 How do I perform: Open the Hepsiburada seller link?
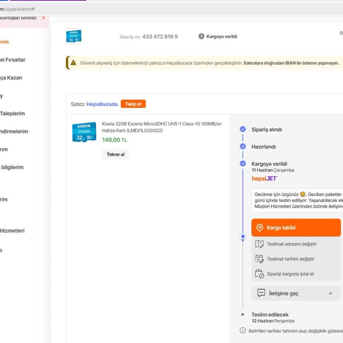click(x=102, y=104)
